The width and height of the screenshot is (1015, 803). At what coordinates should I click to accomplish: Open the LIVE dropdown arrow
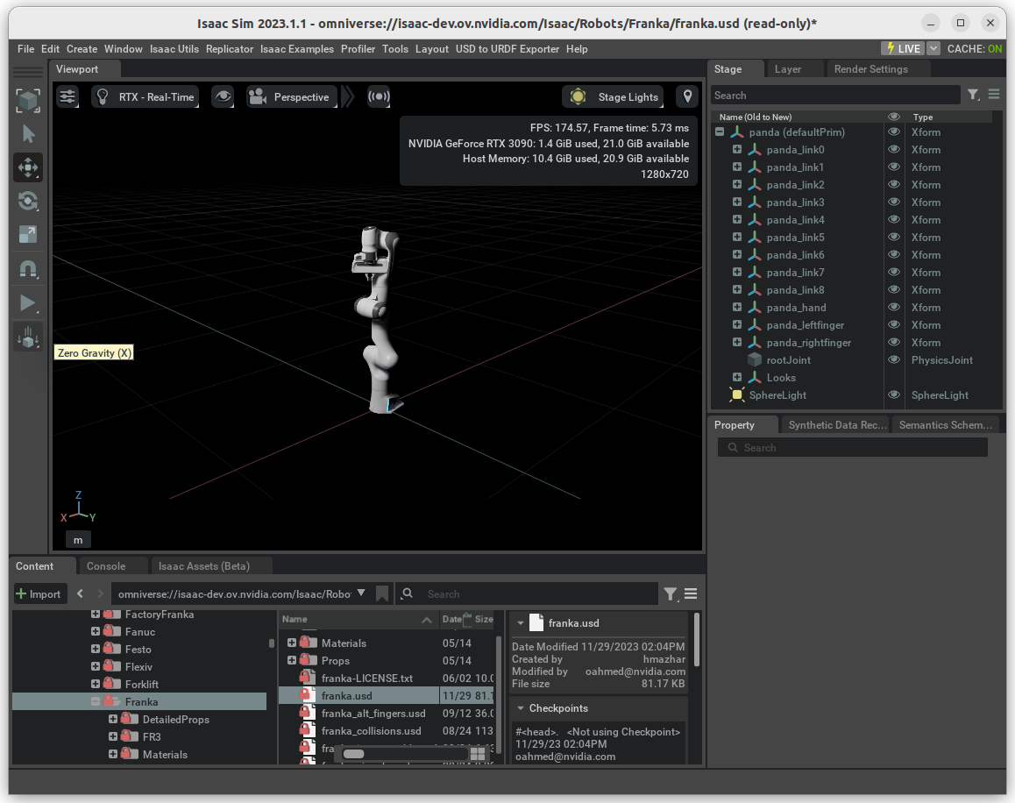(x=933, y=48)
